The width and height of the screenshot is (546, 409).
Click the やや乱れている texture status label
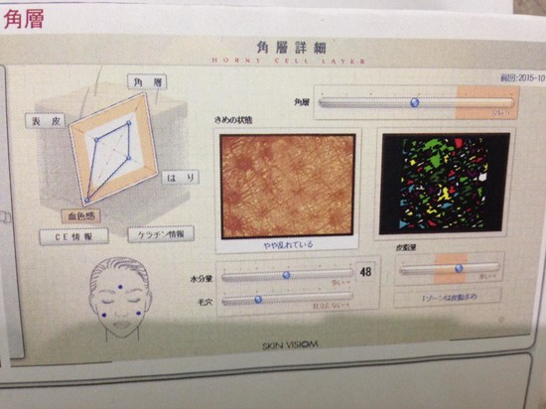288,245
